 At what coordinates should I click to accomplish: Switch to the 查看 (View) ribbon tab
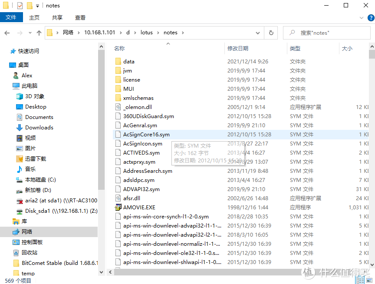pos(80,17)
